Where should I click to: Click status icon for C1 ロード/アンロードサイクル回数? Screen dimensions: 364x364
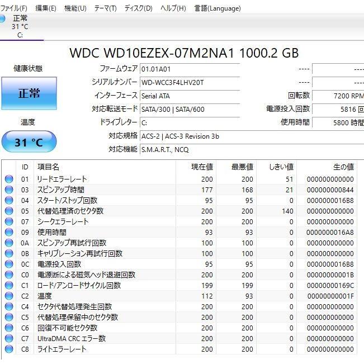pyautogui.click(x=9, y=286)
